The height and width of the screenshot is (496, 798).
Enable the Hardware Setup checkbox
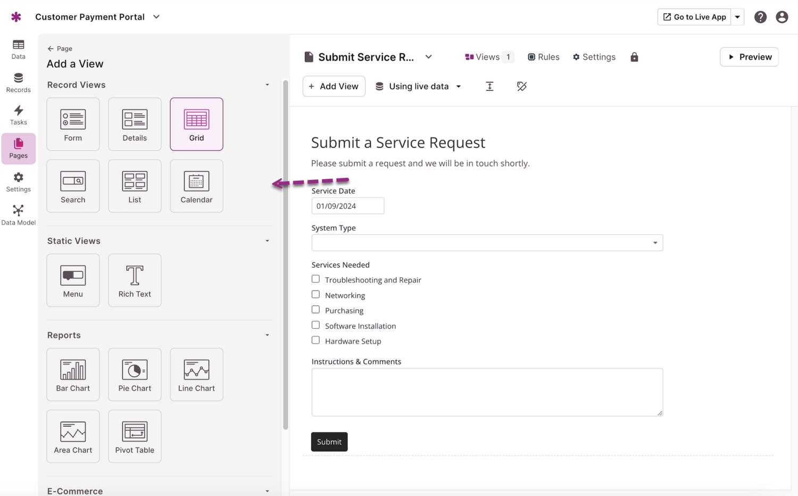[315, 340]
